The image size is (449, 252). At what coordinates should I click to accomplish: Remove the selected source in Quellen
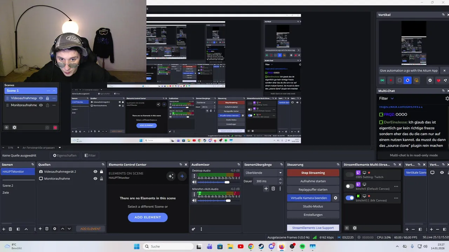(x=47, y=229)
